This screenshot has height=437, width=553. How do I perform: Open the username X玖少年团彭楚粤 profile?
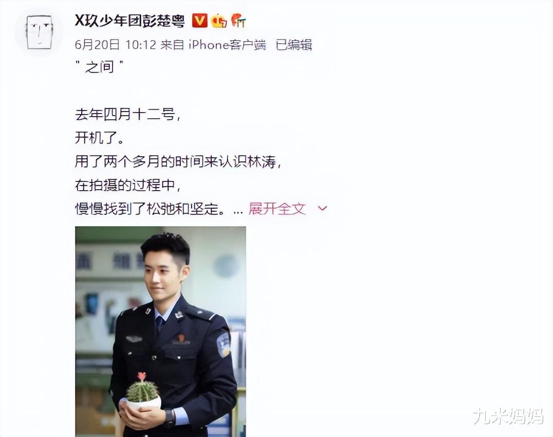pyautogui.click(x=130, y=21)
